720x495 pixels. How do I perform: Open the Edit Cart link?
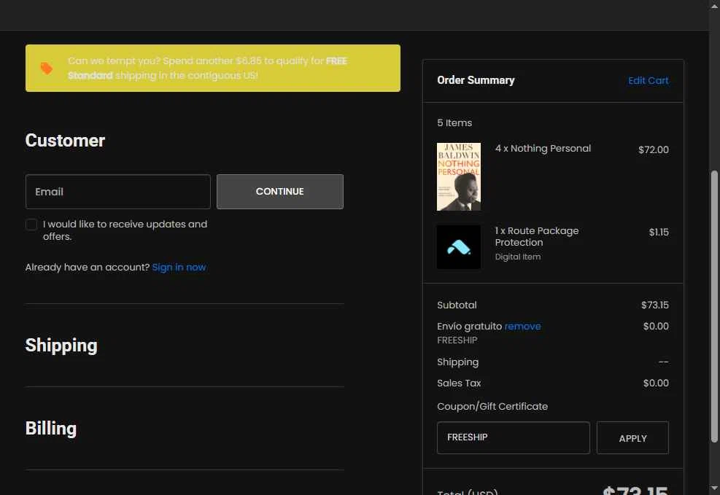[649, 80]
